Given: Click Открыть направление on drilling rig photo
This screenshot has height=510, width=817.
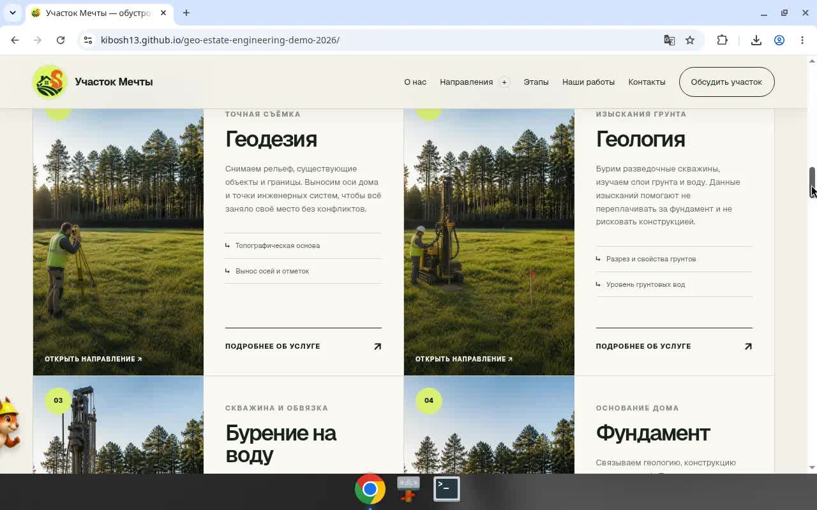Looking at the screenshot, I should pos(464,359).
